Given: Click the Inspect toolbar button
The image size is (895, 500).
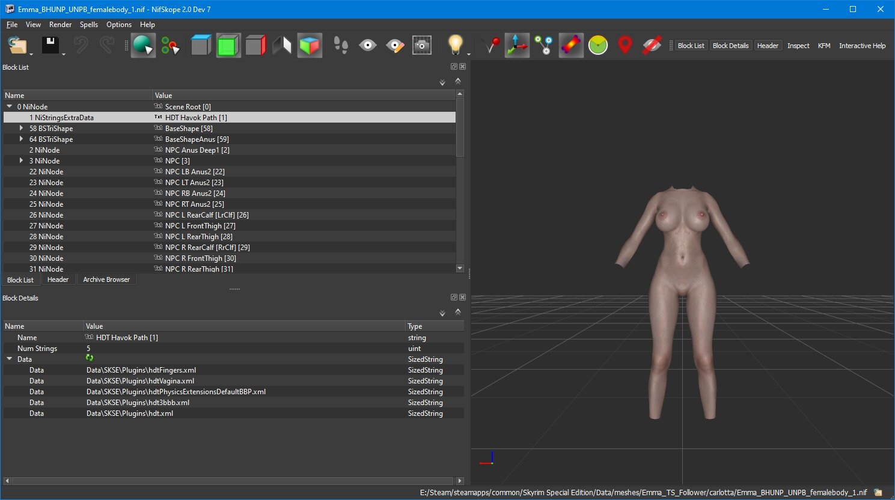Looking at the screenshot, I should 798,46.
